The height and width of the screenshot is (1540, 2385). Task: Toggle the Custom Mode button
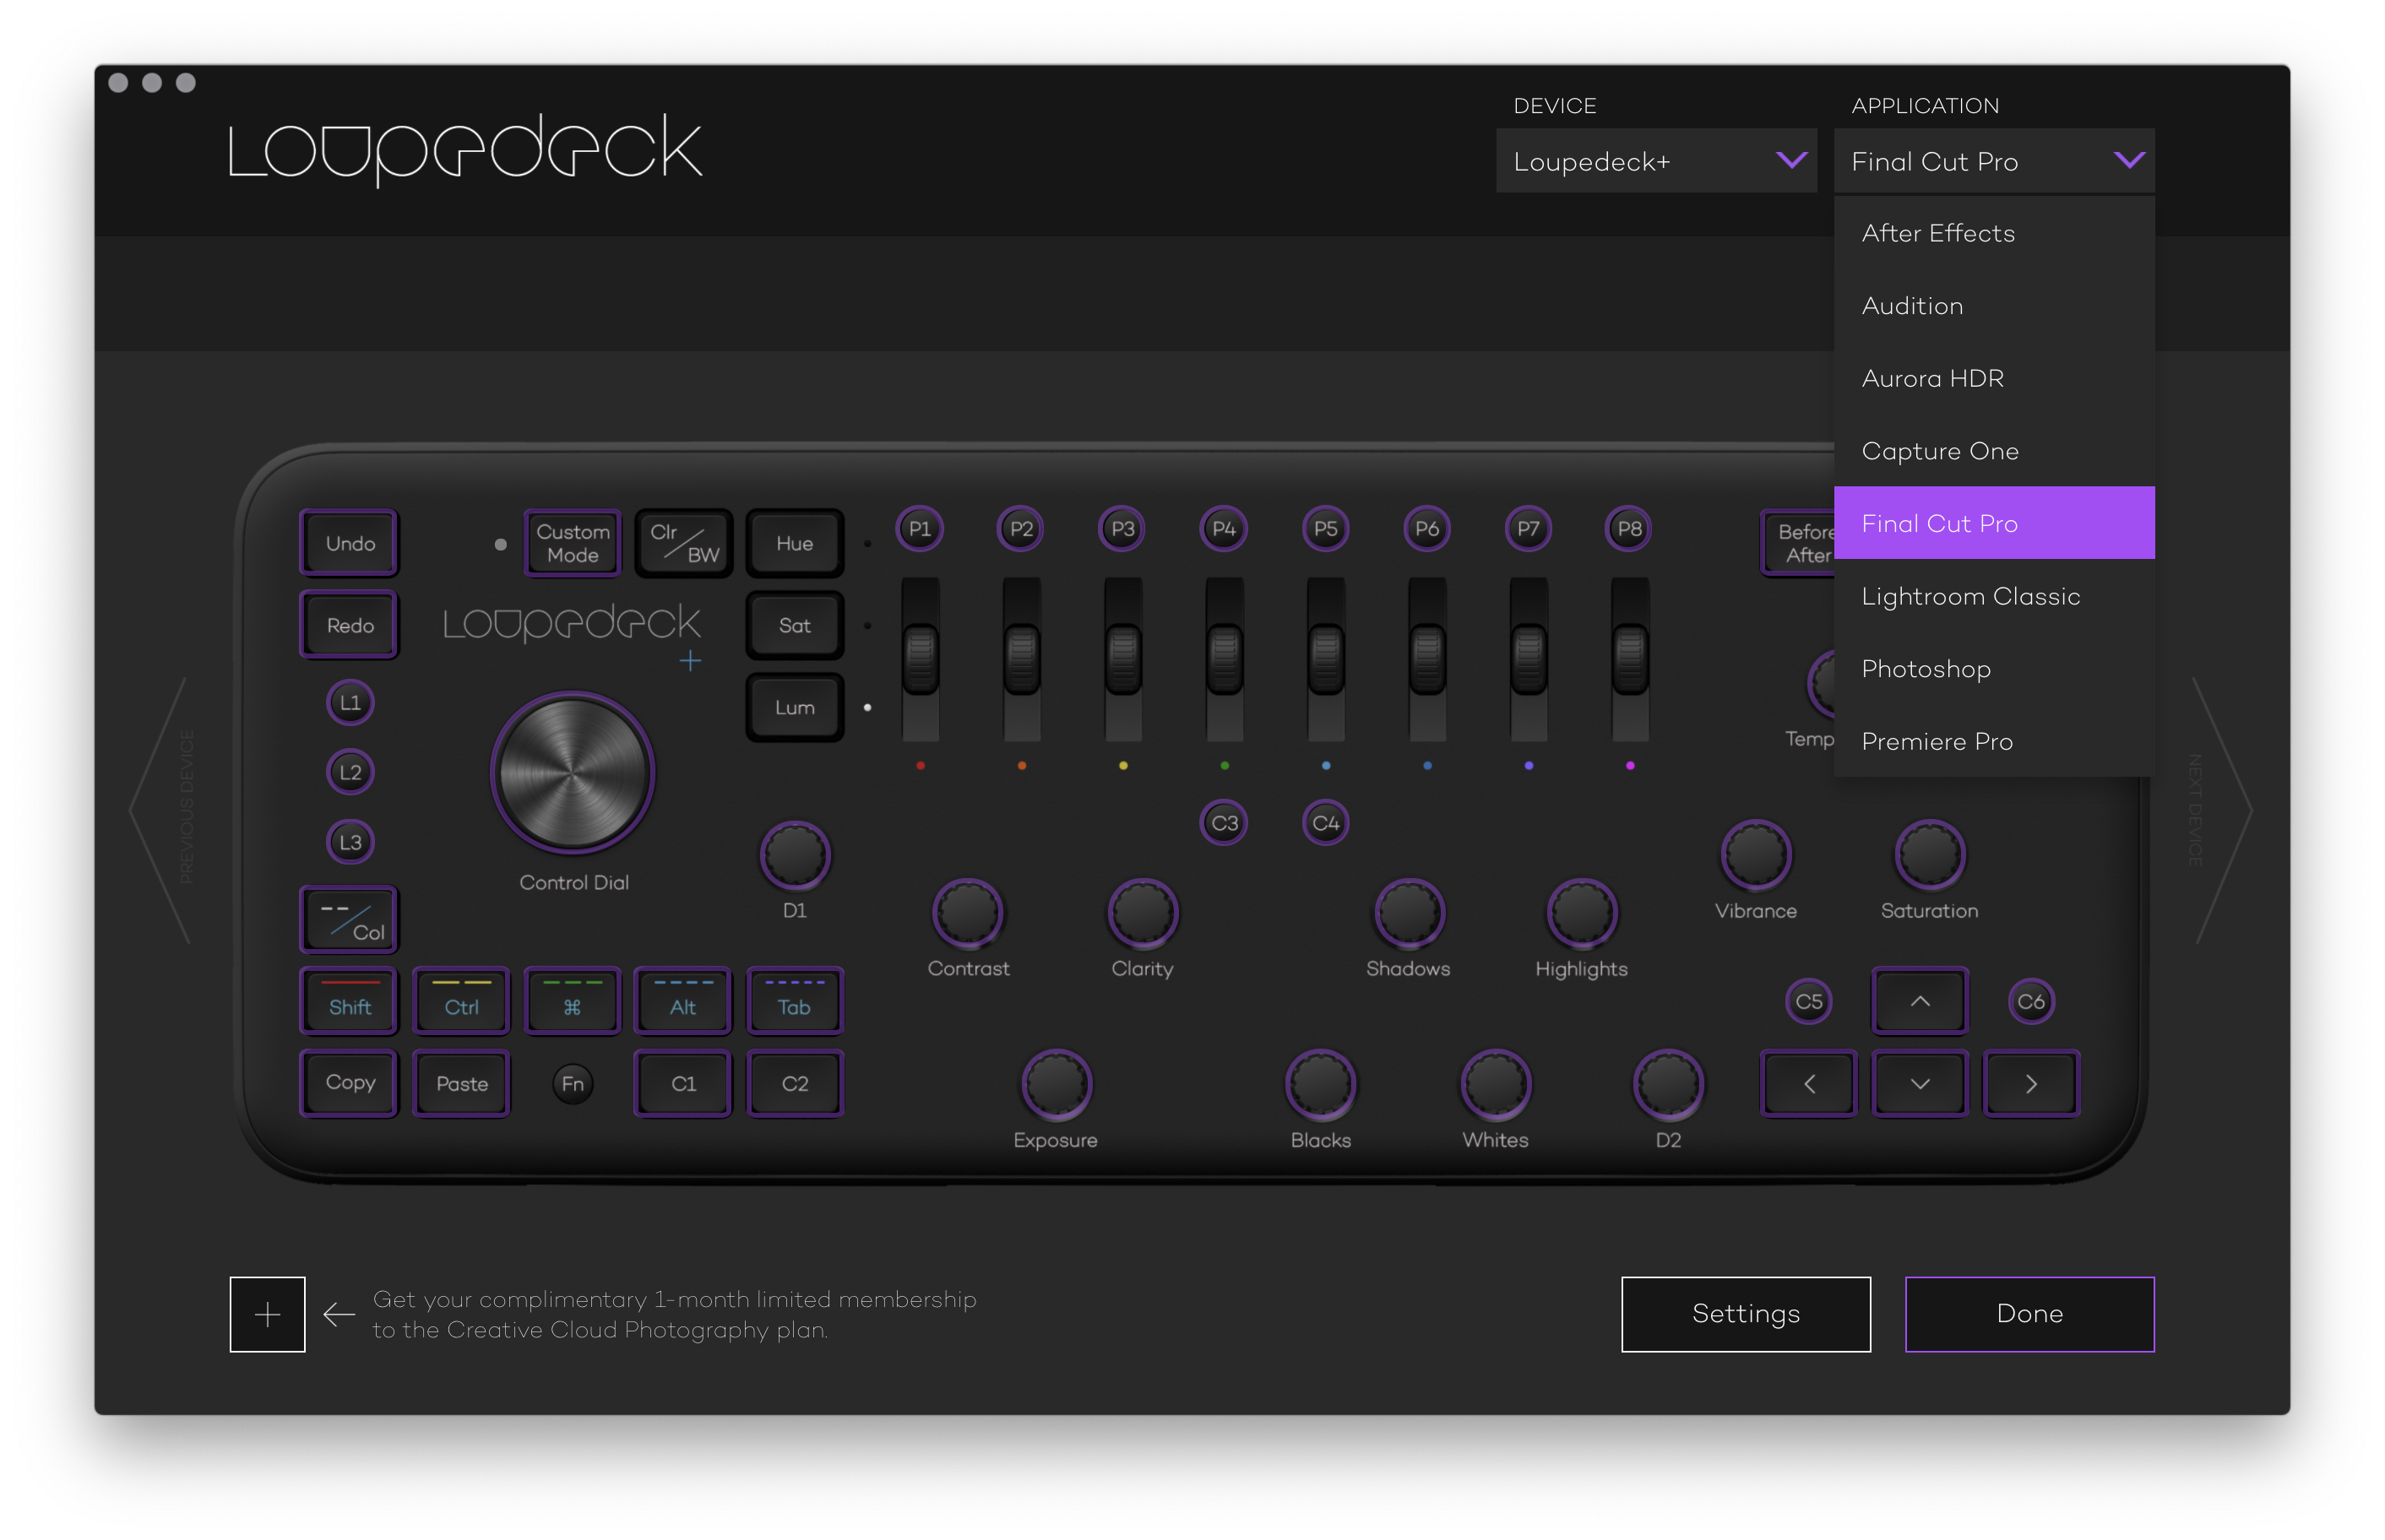(572, 543)
